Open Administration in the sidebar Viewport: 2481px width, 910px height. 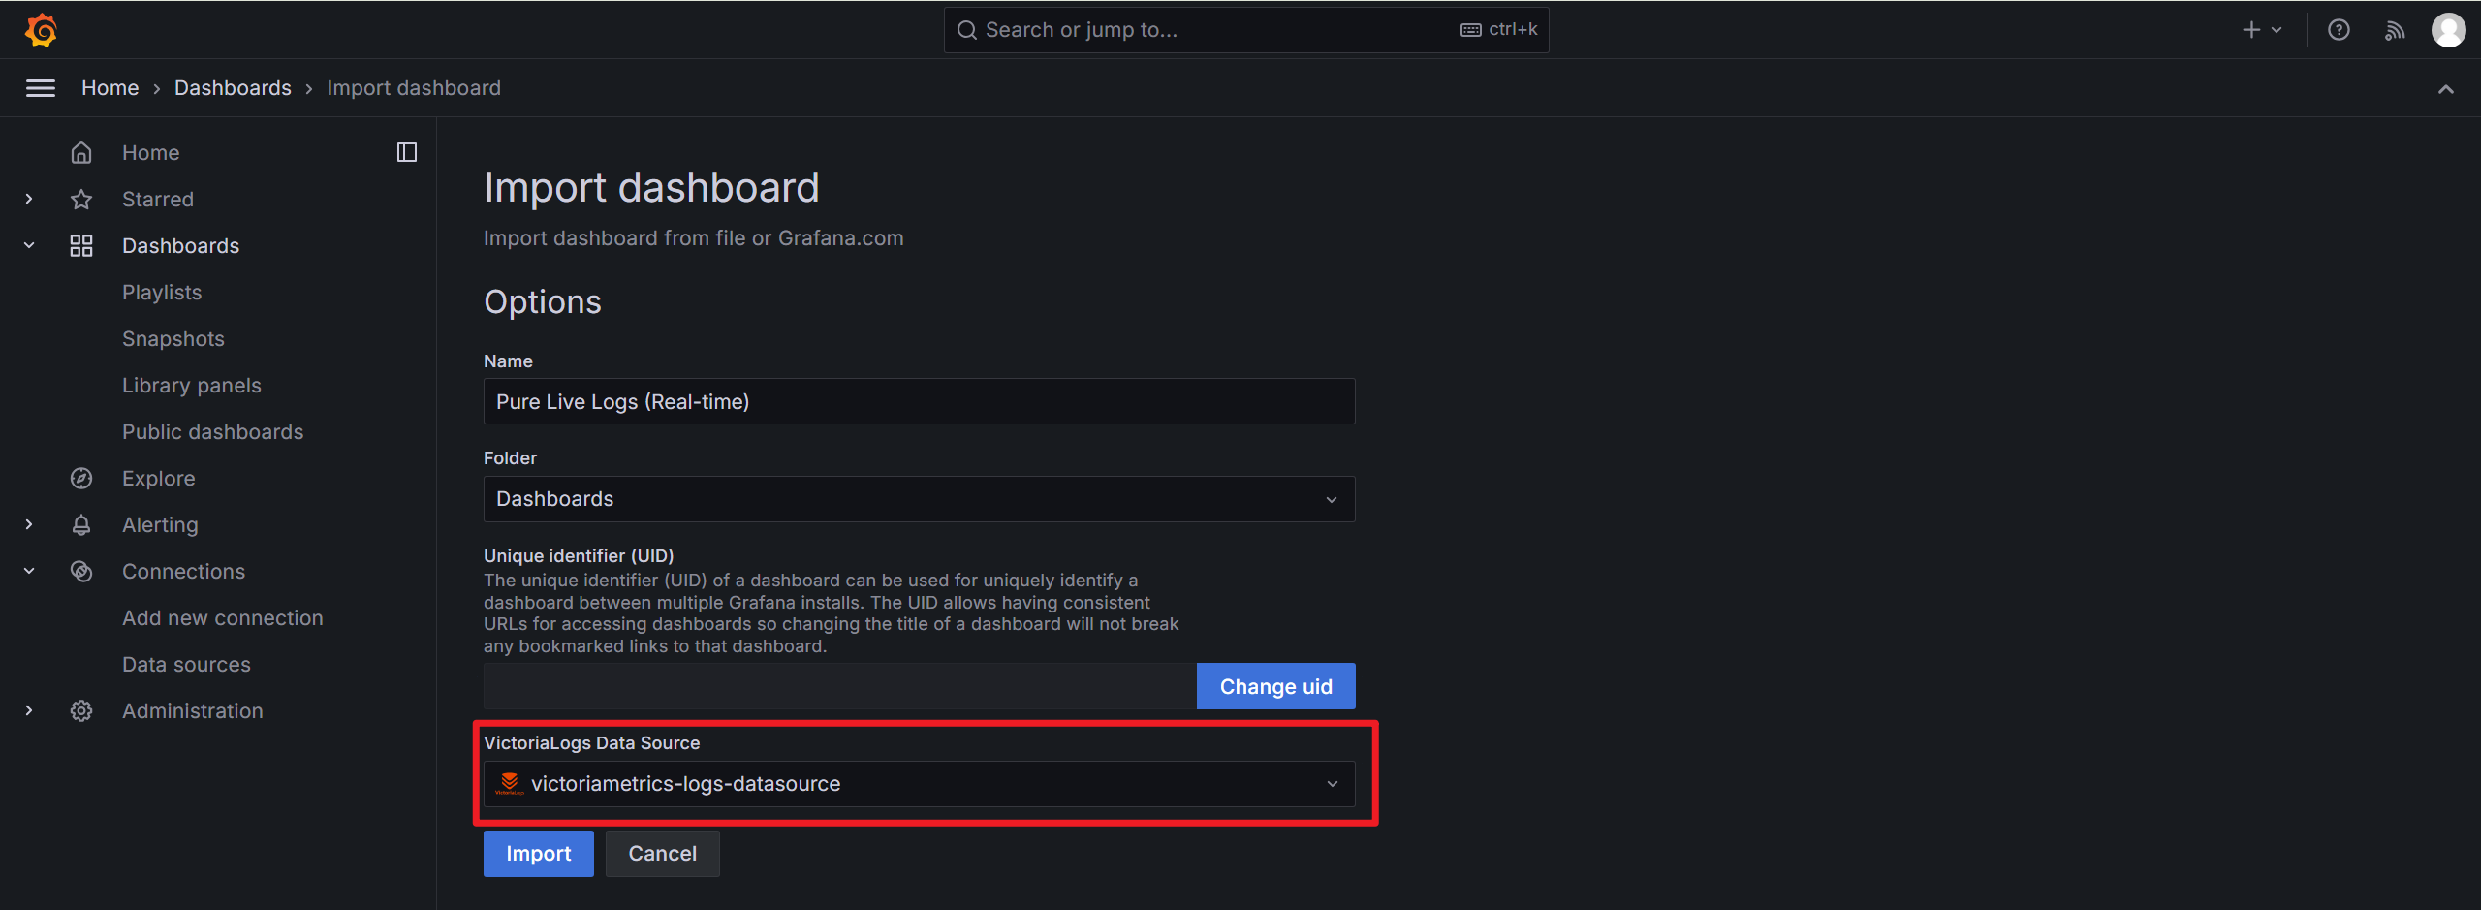pos(193,710)
